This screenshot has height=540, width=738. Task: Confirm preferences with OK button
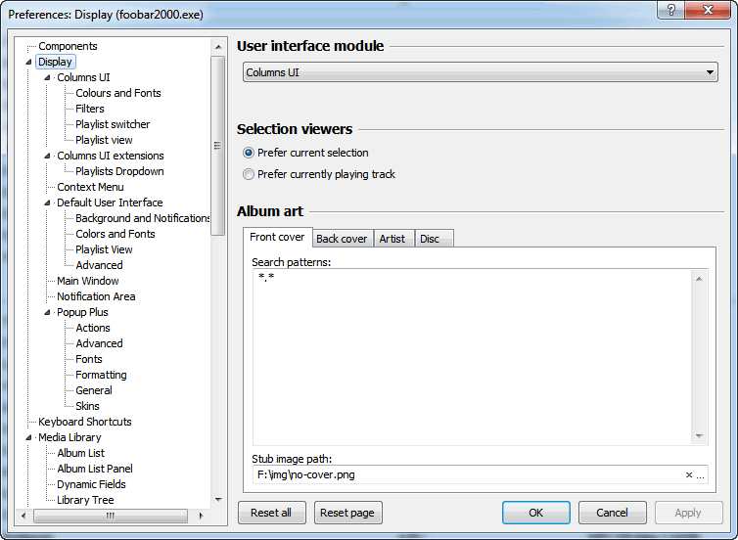click(536, 513)
